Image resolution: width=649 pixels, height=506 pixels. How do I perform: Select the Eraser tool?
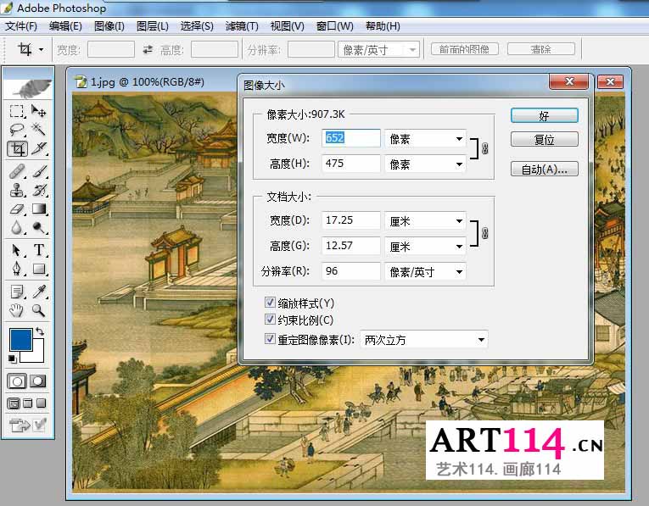[x=17, y=209]
